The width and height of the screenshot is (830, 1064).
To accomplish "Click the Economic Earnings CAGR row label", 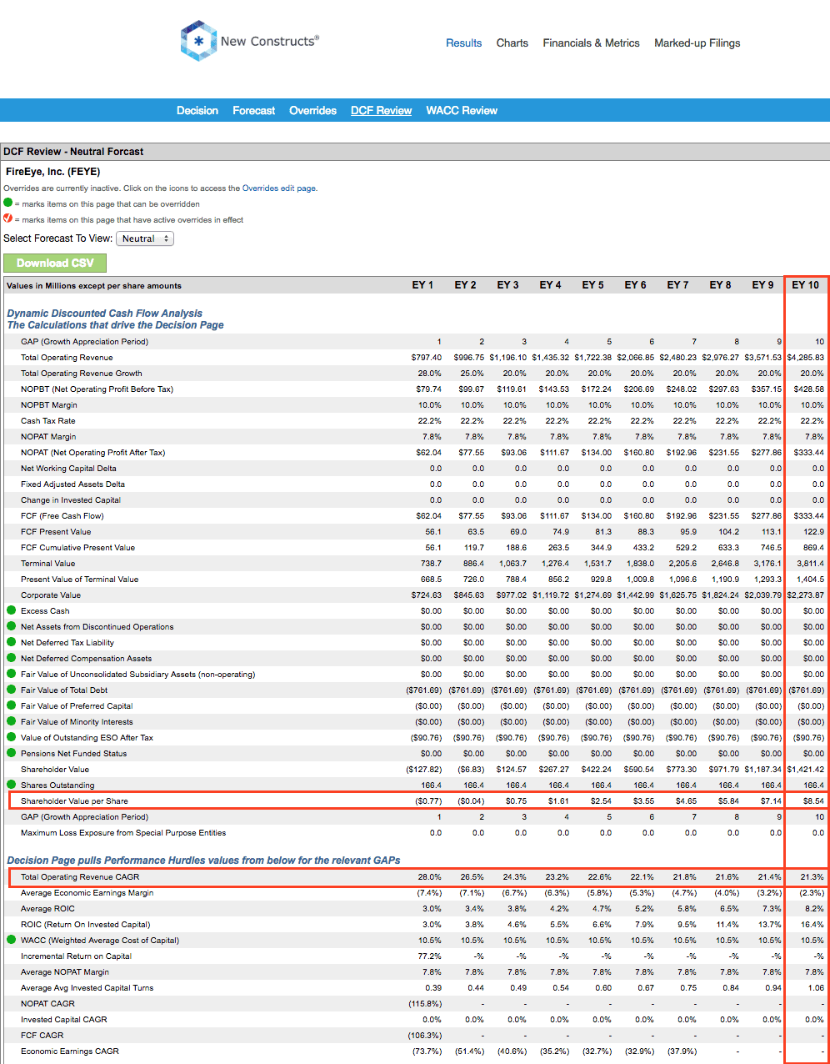I will point(70,1051).
